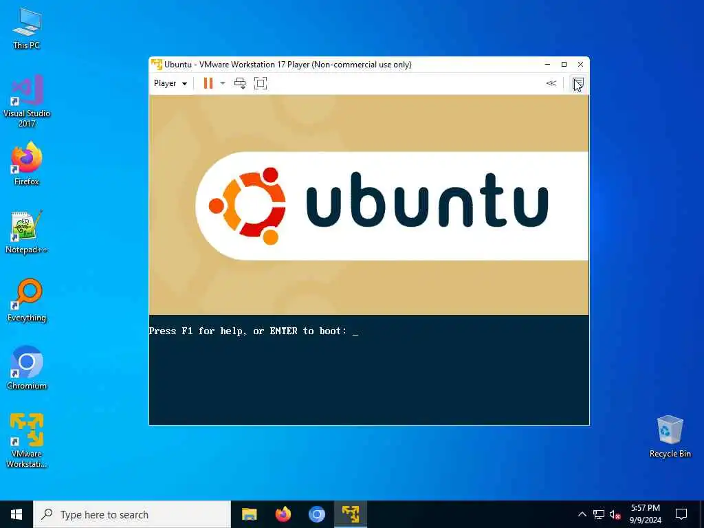Open the Player menu in VMware
This screenshot has height=528, width=704.
(x=170, y=83)
